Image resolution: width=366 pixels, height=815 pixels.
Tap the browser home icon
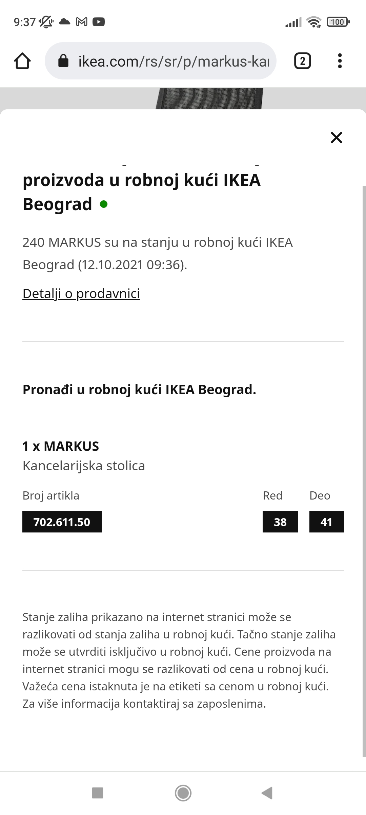click(22, 61)
